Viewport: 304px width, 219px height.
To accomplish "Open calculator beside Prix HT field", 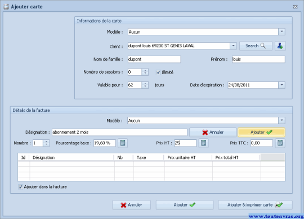I will [203, 143].
